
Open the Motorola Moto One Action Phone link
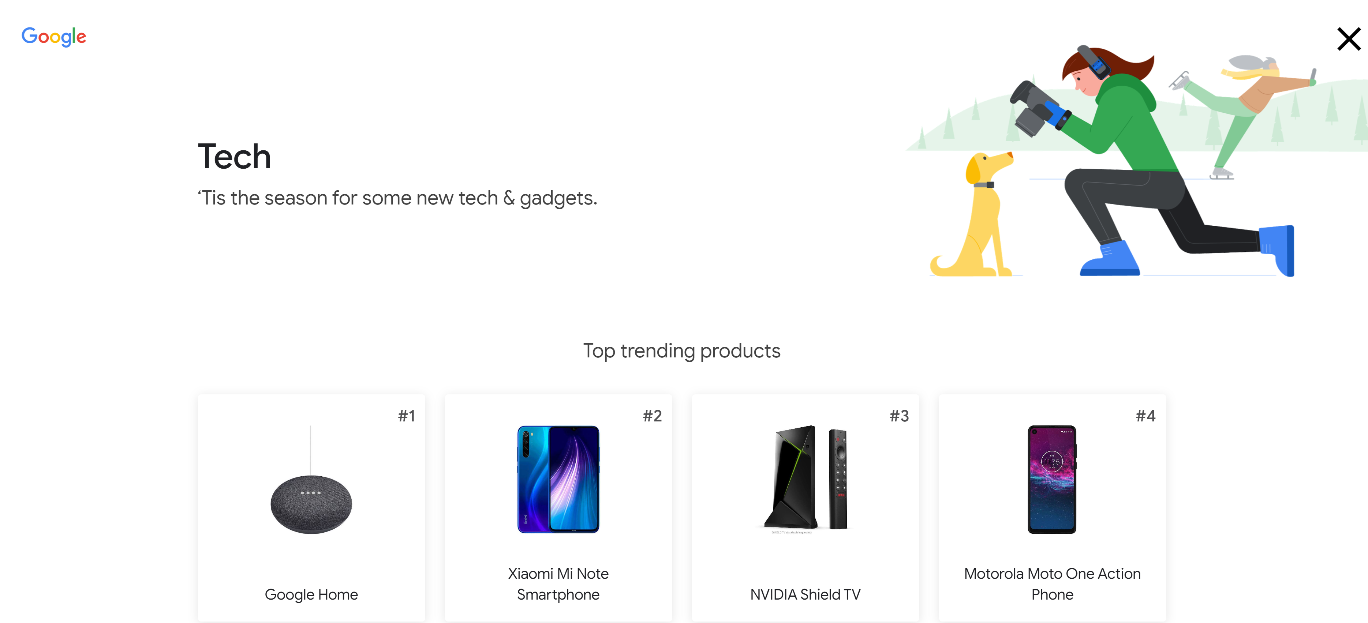pos(1052,584)
